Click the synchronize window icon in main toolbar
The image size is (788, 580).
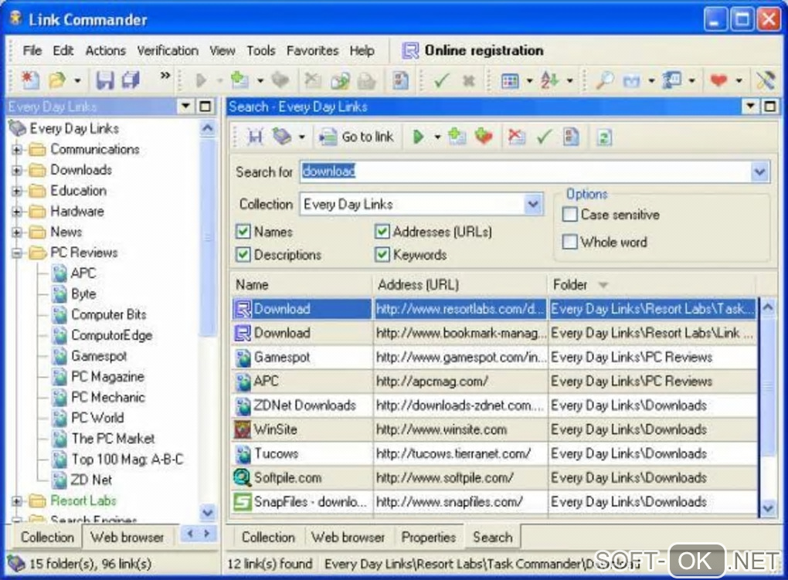click(x=671, y=80)
